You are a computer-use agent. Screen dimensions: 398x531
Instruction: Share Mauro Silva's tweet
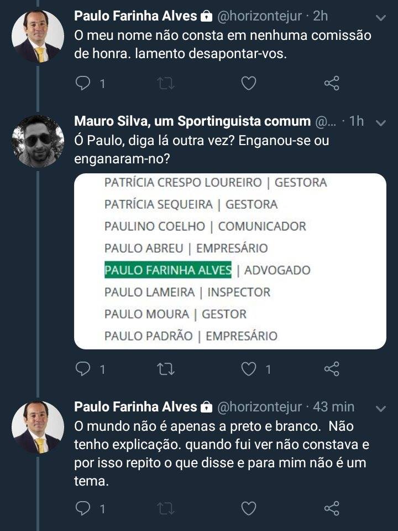(332, 369)
